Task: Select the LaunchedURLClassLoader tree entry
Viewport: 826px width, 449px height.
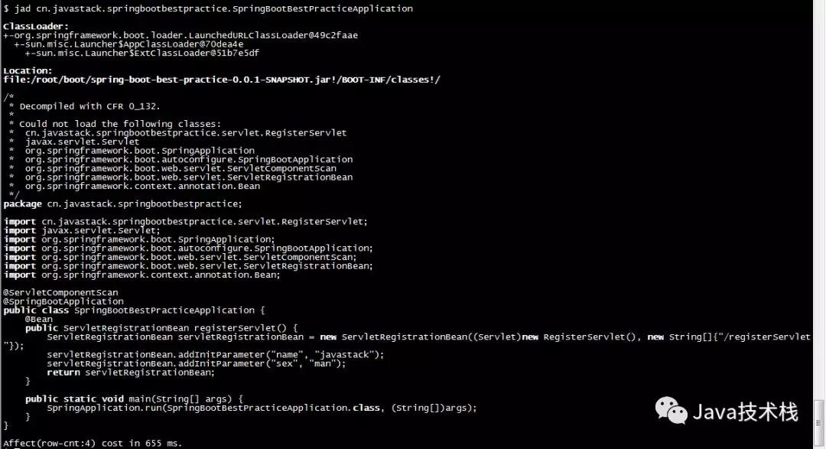Action: 180,35
